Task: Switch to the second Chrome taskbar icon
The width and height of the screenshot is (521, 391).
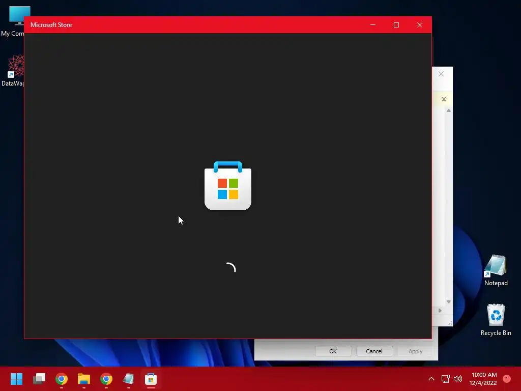Action: (106, 379)
